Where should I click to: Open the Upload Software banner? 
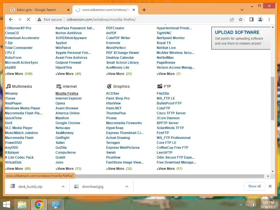241,38
